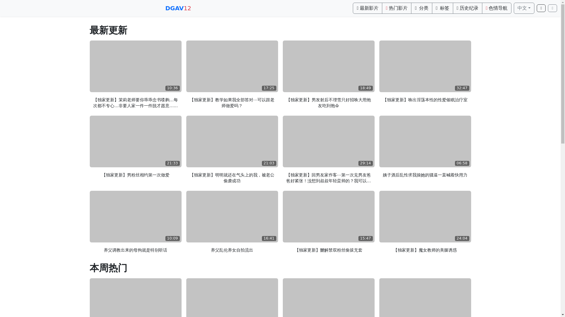
Task: Open the 历史纪录 history page
Action: coord(467,8)
